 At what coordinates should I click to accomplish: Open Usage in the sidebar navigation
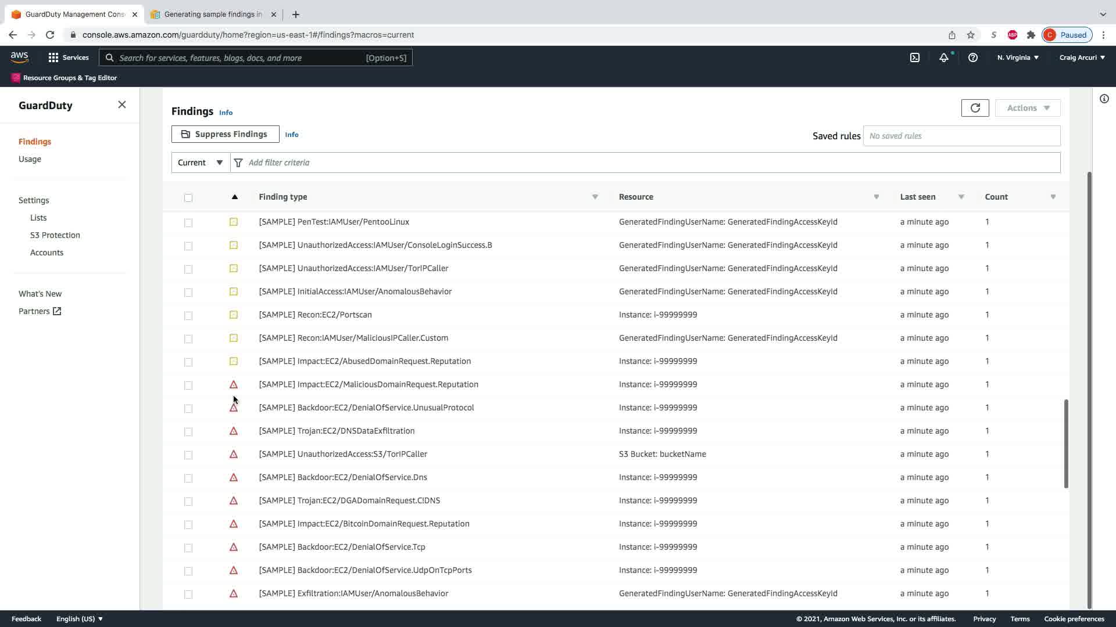click(30, 159)
